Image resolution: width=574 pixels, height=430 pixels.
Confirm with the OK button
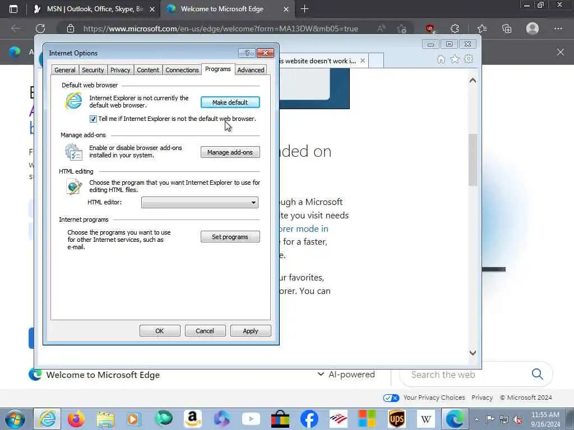[x=160, y=331]
